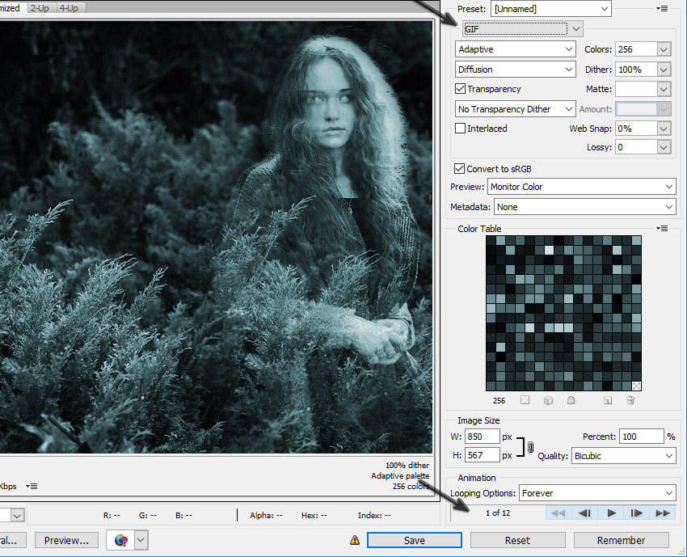The image size is (687, 557).
Task: Play the animation
Action: 611,513
